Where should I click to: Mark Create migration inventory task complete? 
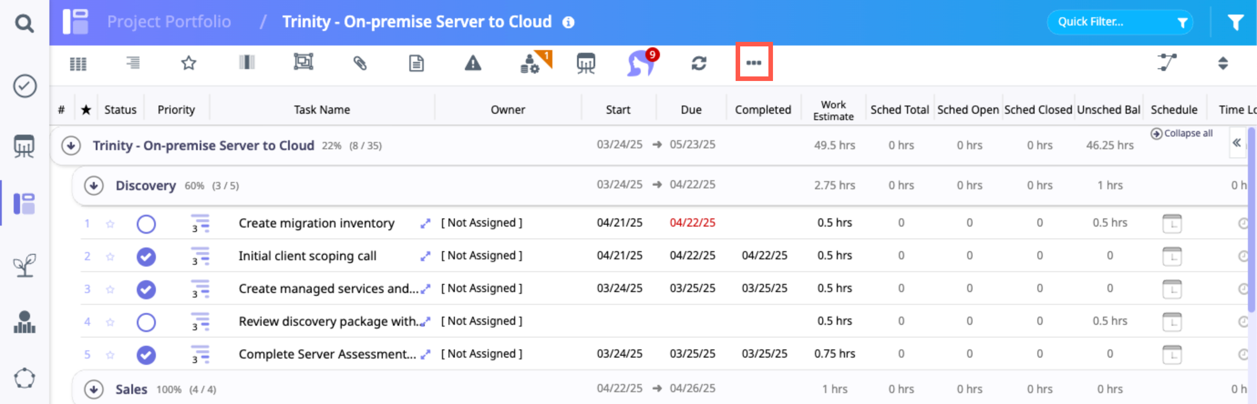[x=146, y=224]
